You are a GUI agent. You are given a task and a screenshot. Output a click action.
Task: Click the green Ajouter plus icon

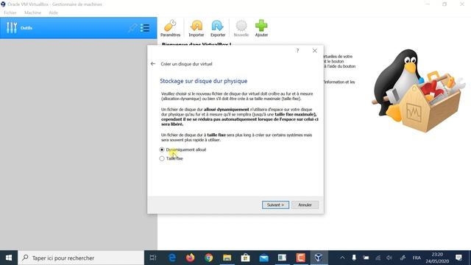click(x=261, y=29)
